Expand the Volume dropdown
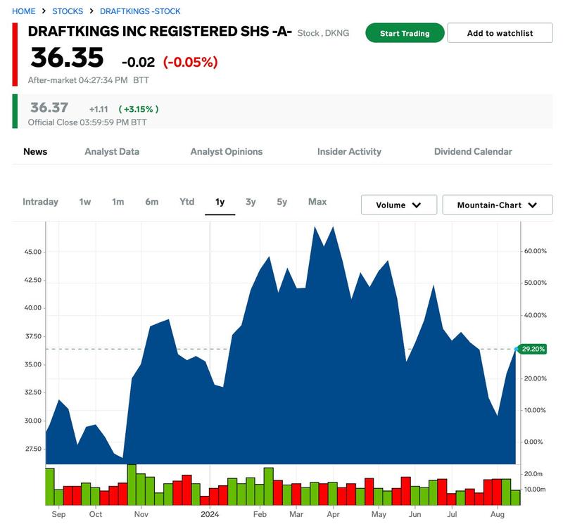 click(x=398, y=205)
